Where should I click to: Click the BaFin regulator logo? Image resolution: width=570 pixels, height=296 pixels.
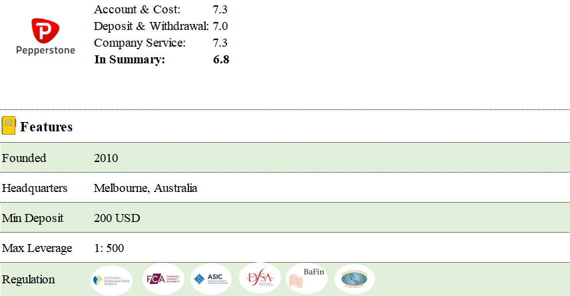click(307, 279)
